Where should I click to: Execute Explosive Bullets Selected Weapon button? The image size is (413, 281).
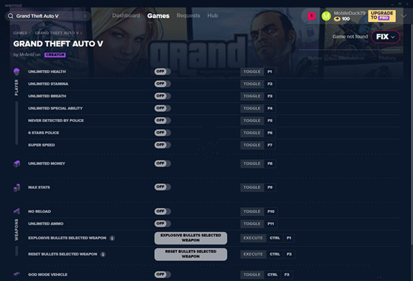pos(191,238)
